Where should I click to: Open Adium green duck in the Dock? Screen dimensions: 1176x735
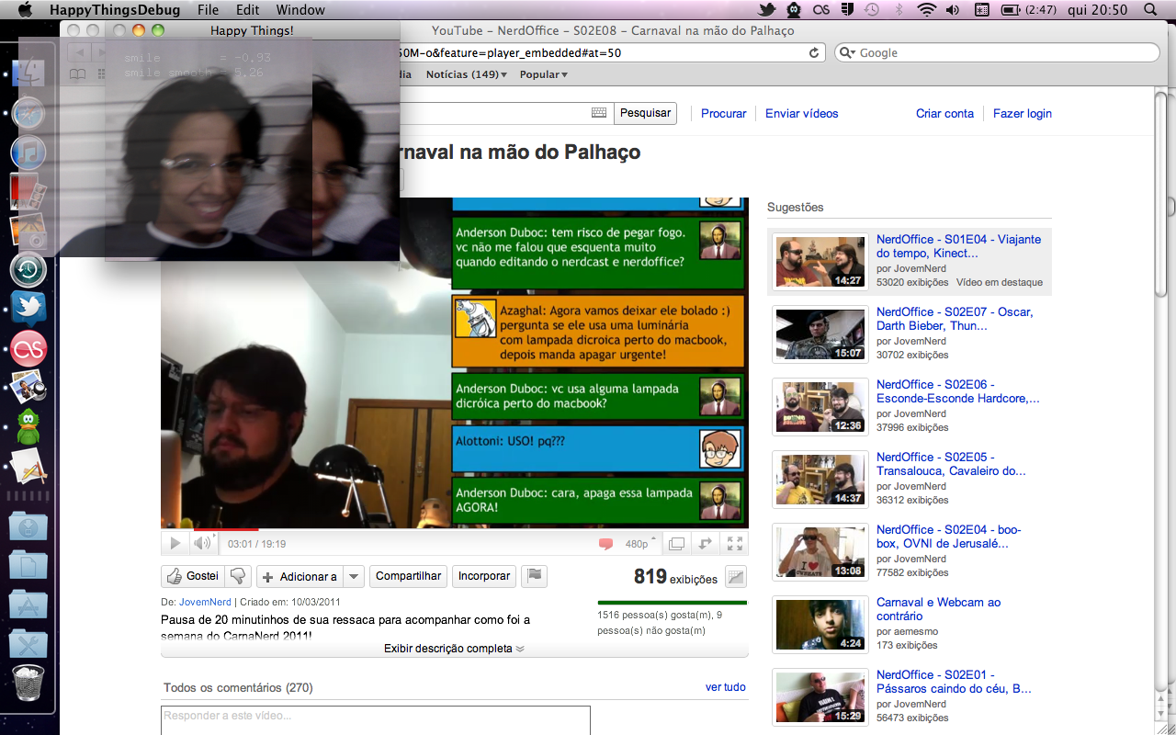point(28,427)
